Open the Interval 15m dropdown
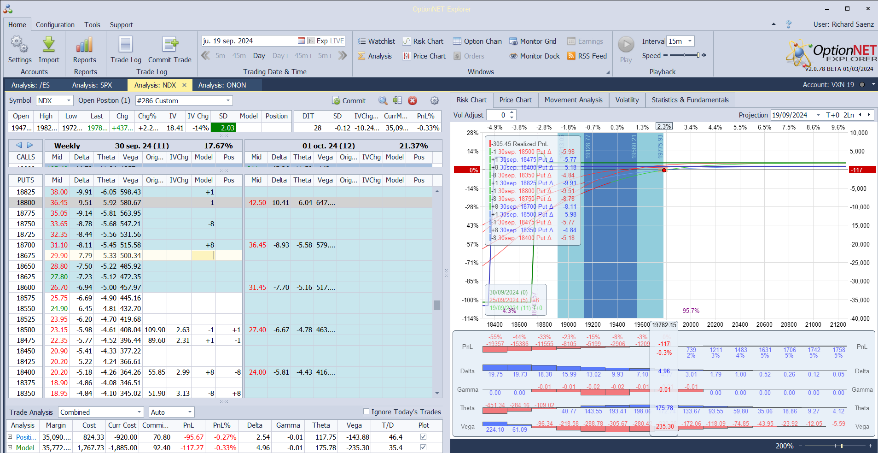The width and height of the screenshot is (878, 453). pyautogui.click(x=690, y=41)
